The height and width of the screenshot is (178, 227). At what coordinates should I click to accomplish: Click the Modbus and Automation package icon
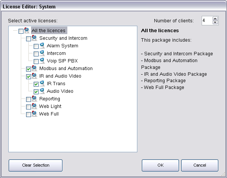click(34, 68)
